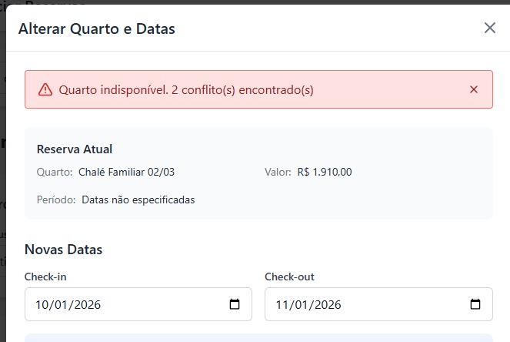The image size is (510, 342).
Task: Dismiss the Quarto indisponível conflict alert
Action: point(474,89)
